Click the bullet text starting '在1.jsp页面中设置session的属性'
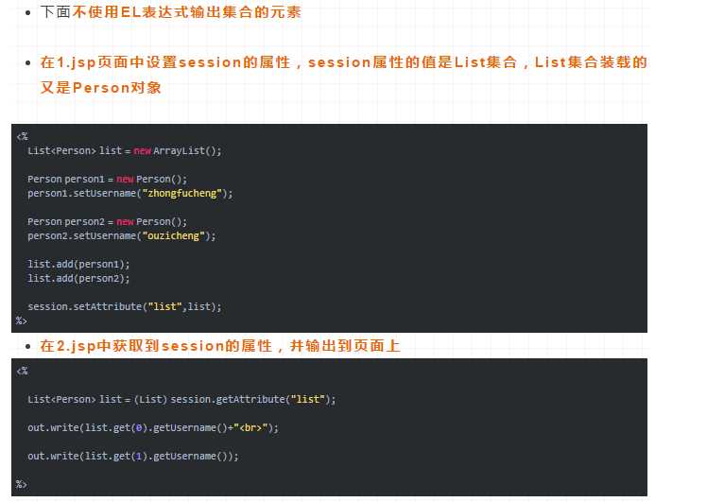This screenshot has width=707, height=502. pos(344,75)
